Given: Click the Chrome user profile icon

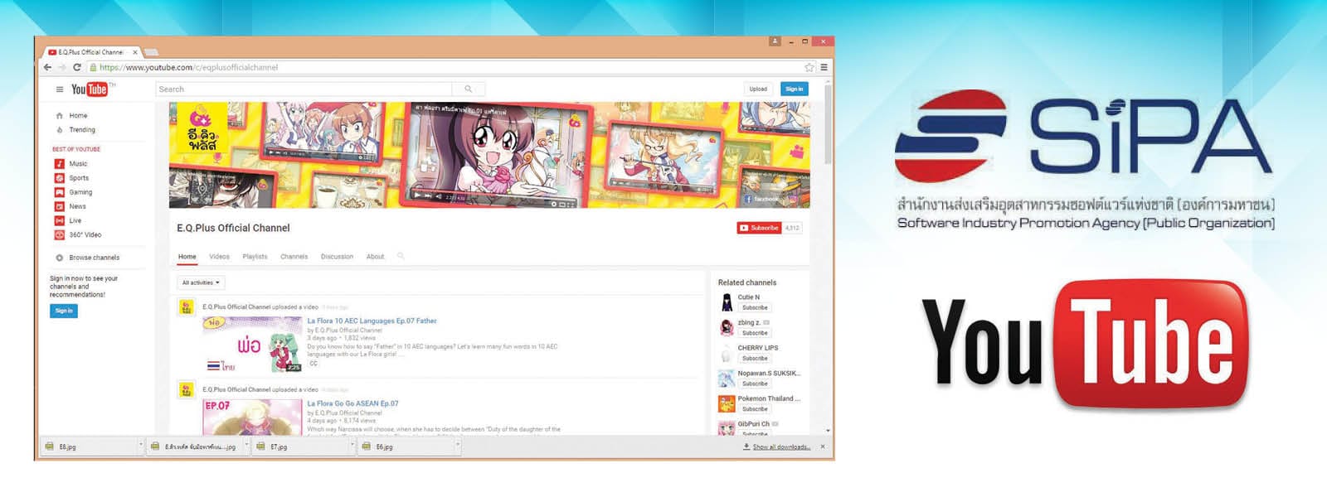Looking at the screenshot, I should click(x=775, y=41).
